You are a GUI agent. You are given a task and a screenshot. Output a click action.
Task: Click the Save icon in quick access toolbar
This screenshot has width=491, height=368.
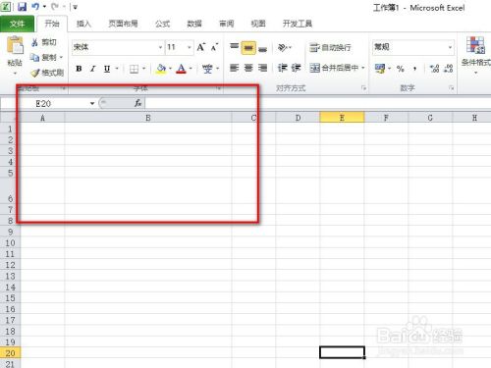[22, 7]
